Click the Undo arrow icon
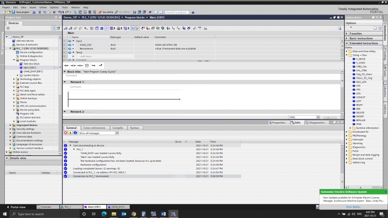The image size is (388, 218). (x=60, y=12)
